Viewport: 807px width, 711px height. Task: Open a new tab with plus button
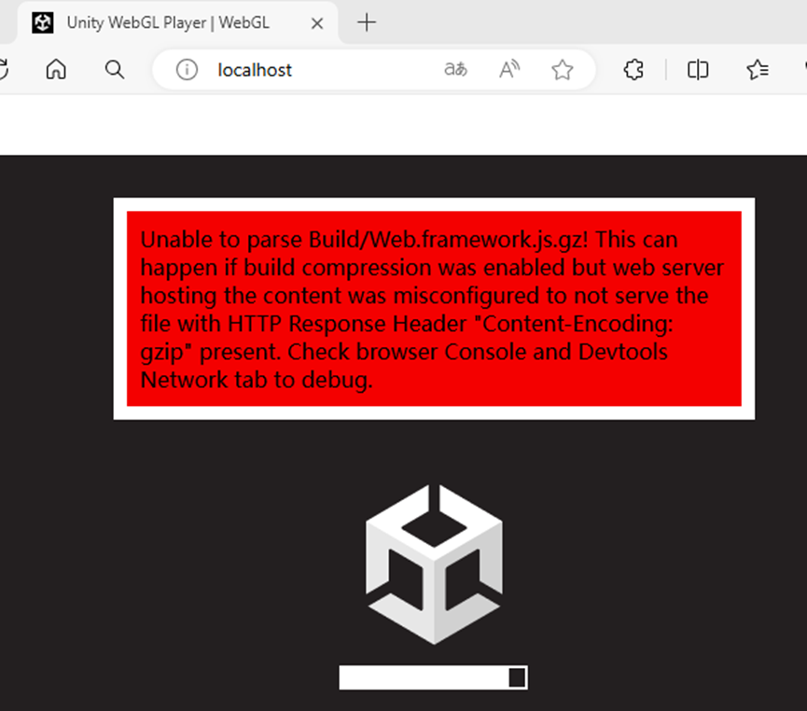pyautogui.click(x=367, y=22)
